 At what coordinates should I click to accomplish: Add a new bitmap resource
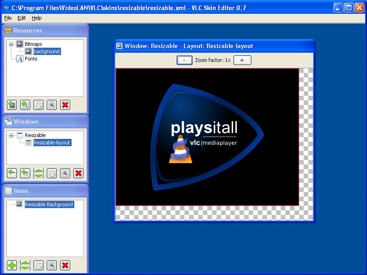(x=12, y=105)
